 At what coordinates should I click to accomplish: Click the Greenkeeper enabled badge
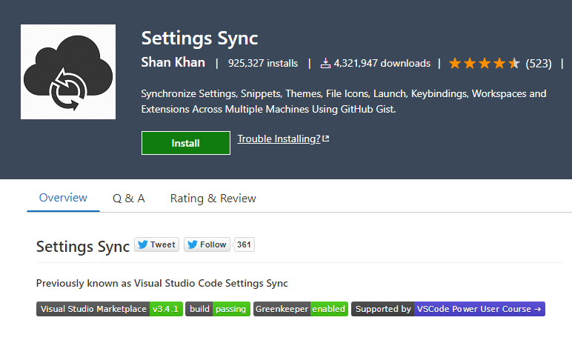coord(301,309)
